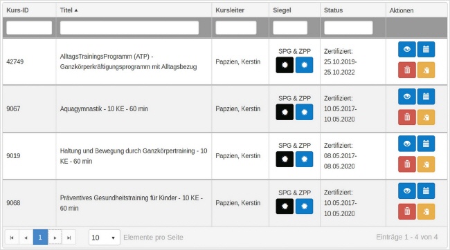Copy course 42749 with yellow icon
The height and width of the screenshot is (250, 450).
coord(426,70)
